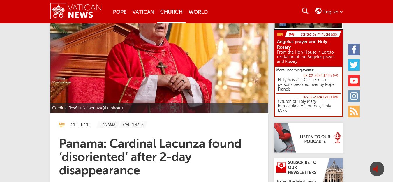This screenshot has height=182, width=393.
Task: Click the live video camera icon
Action: pyautogui.click(x=280, y=34)
